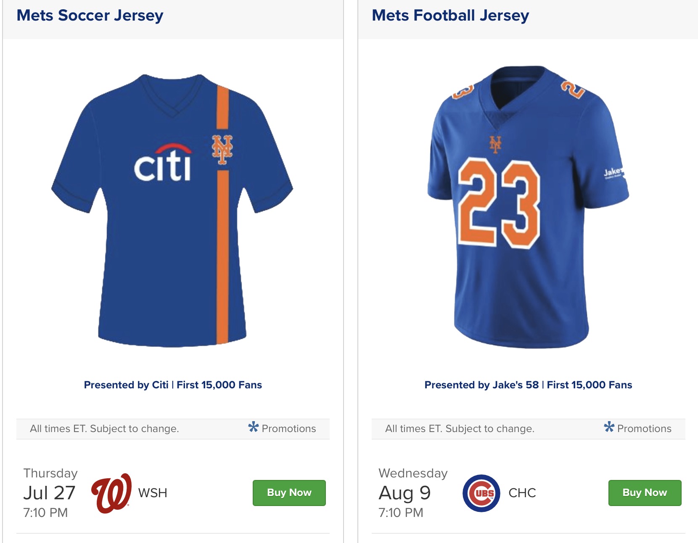The width and height of the screenshot is (698, 543).
Task: Click the Washington Nationals team logo
Action: tap(111, 493)
